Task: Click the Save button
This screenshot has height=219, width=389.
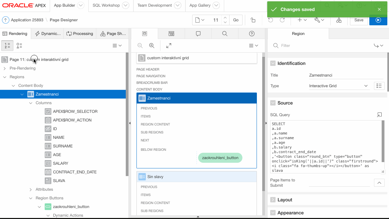Action: (x=359, y=20)
